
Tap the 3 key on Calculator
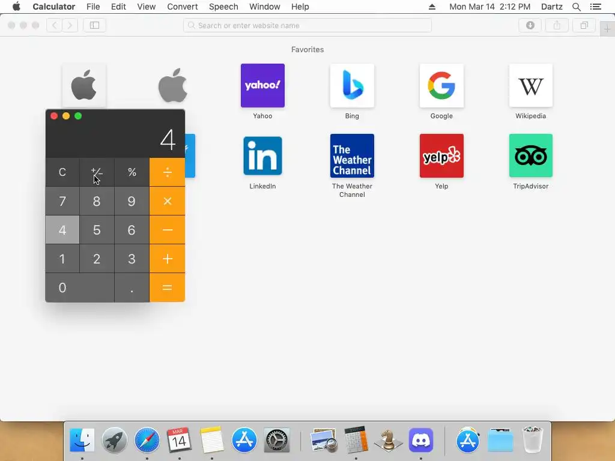point(132,259)
